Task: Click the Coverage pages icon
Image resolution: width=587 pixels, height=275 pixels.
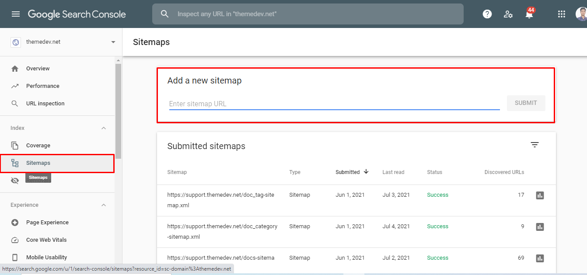Action: coord(15,146)
